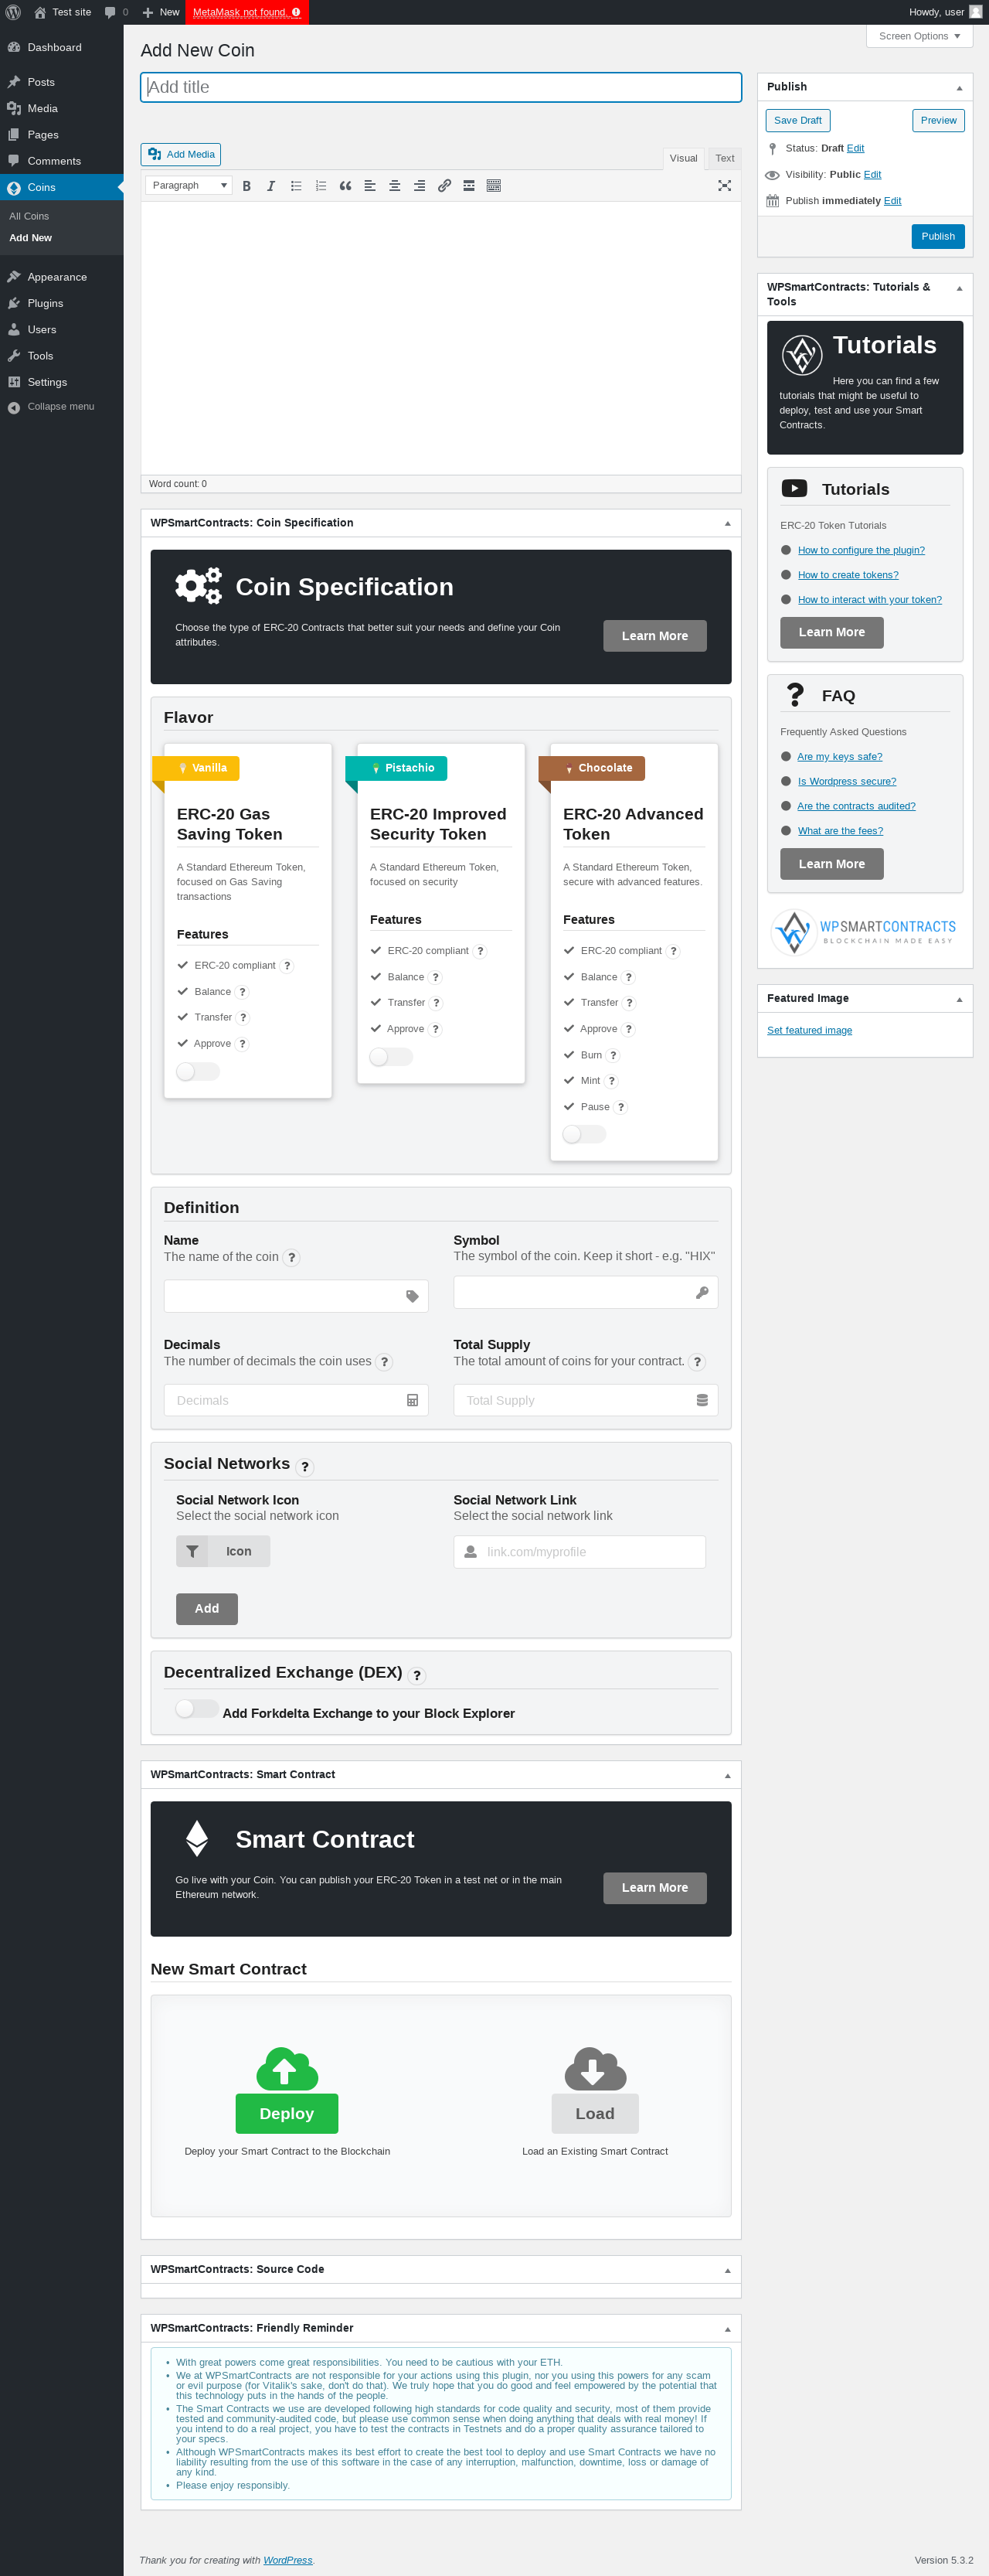
Task: Collapse Featured Image metabox
Action: click(x=959, y=999)
